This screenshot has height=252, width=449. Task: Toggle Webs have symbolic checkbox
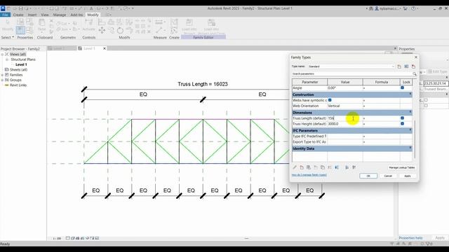pos(330,100)
